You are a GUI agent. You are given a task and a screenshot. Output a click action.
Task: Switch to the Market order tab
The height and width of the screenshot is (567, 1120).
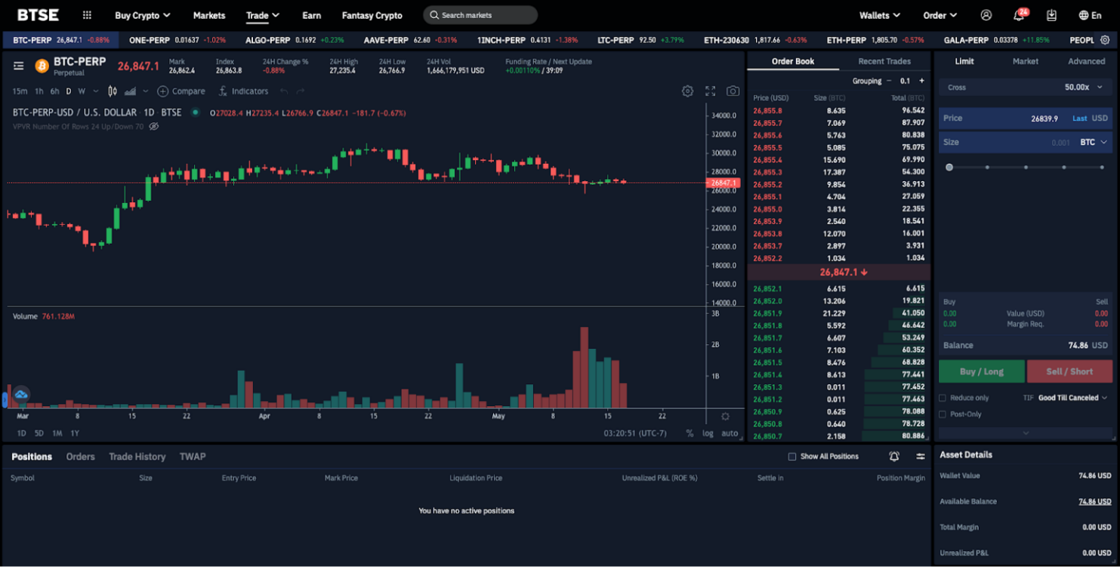pyautogui.click(x=1026, y=61)
